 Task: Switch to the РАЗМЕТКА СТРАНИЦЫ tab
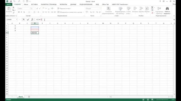pyautogui.click(x=49, y=4)
